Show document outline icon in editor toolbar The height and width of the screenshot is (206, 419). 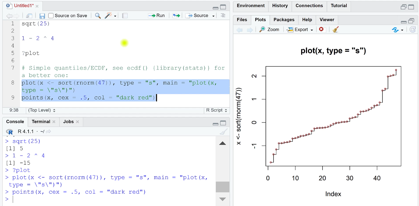(223, 15)
